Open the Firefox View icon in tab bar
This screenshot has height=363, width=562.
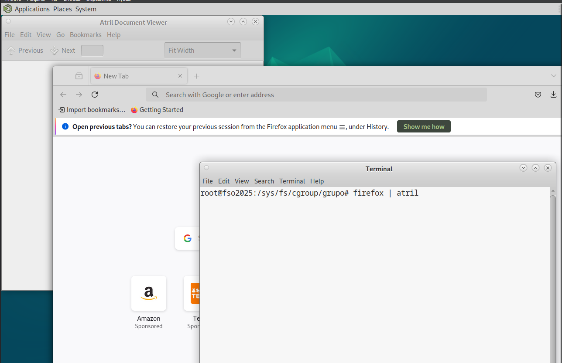tap(79, 76)
